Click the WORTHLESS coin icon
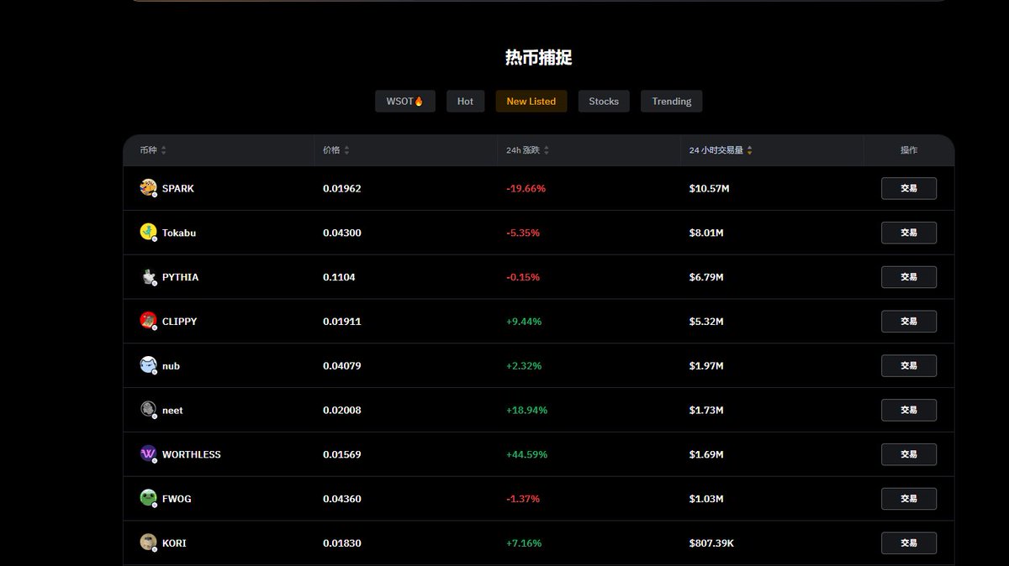 148,454
